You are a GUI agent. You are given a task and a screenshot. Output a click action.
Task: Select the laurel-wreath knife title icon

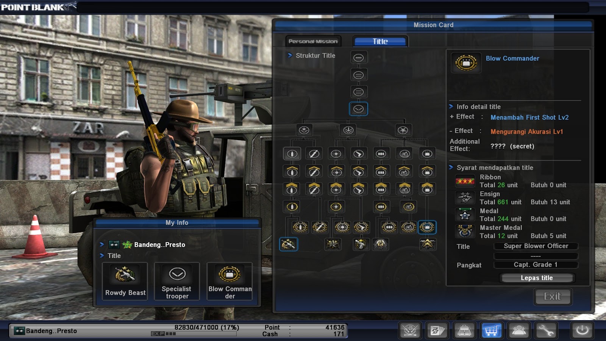coord(320,227)
